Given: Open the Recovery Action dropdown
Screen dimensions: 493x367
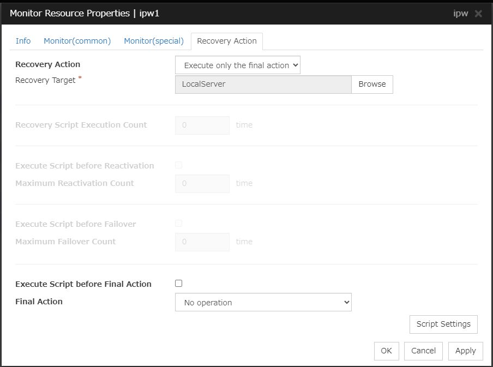Looking at the screenshot, I should pos(237,65).
